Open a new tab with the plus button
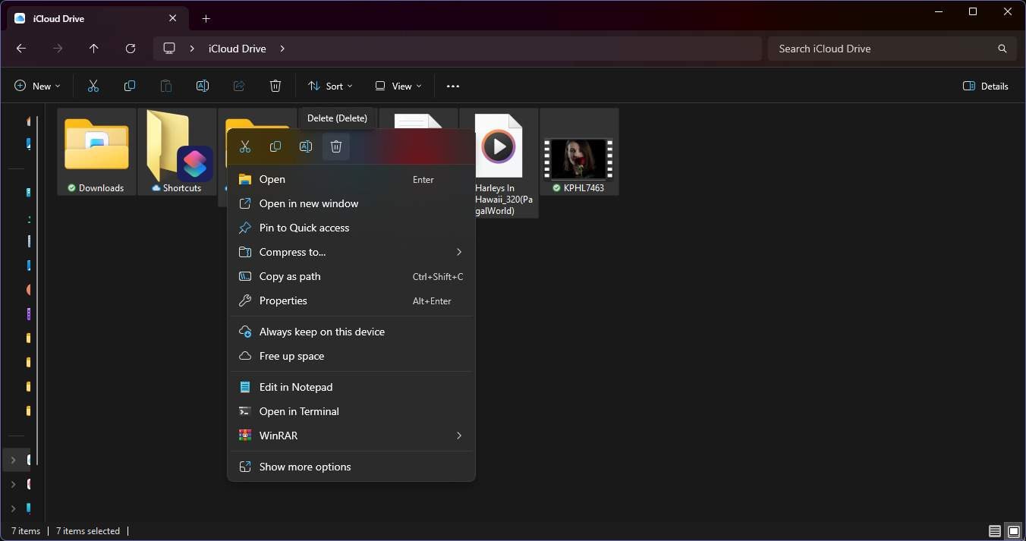The image size is (1026, 541). (206, 18)
